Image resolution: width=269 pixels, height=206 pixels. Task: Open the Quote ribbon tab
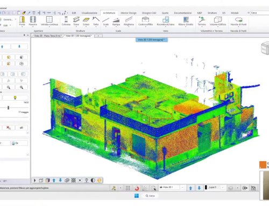pyautogui.click(x=165, y=13)
